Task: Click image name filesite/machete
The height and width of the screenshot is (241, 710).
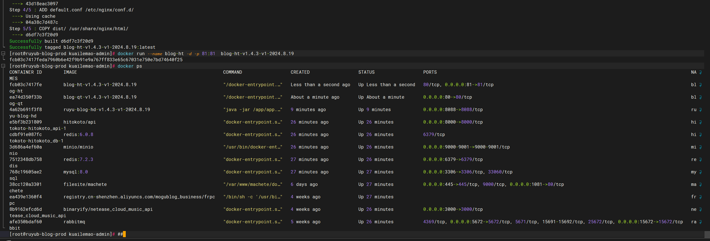Action: click(85, 184)
